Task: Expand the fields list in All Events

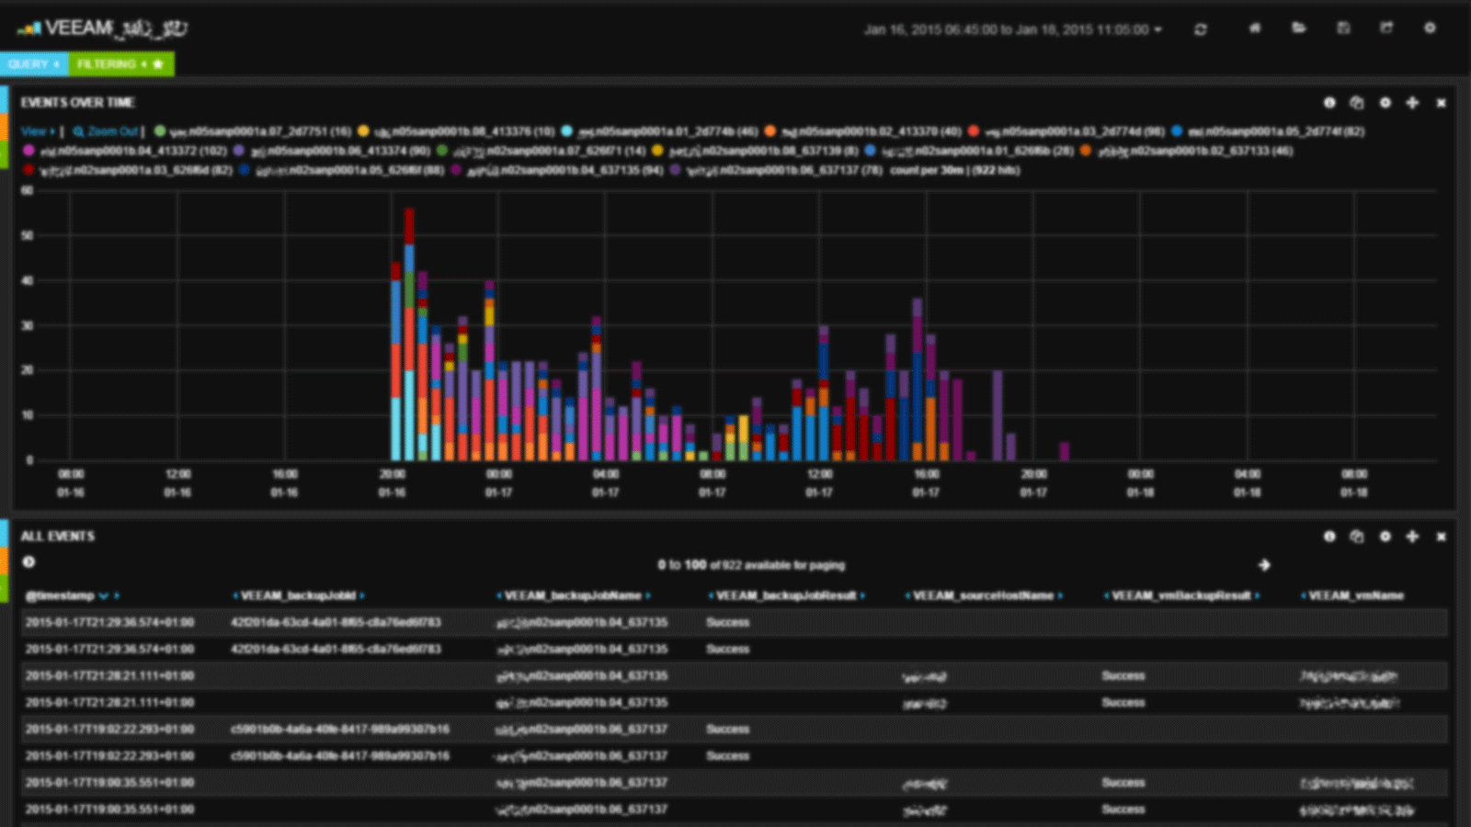Action: (x=29, y=562)
